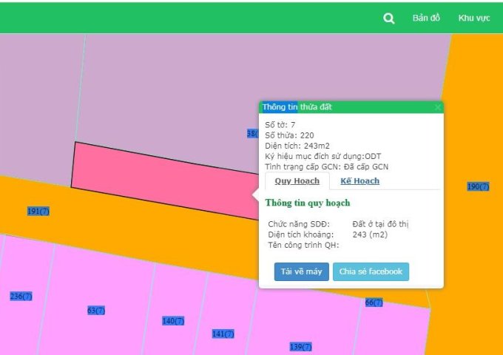Click the parcel label left of the popup
Image resolution: width=503 pixels, height=355 pixels.
click(251, 134)
